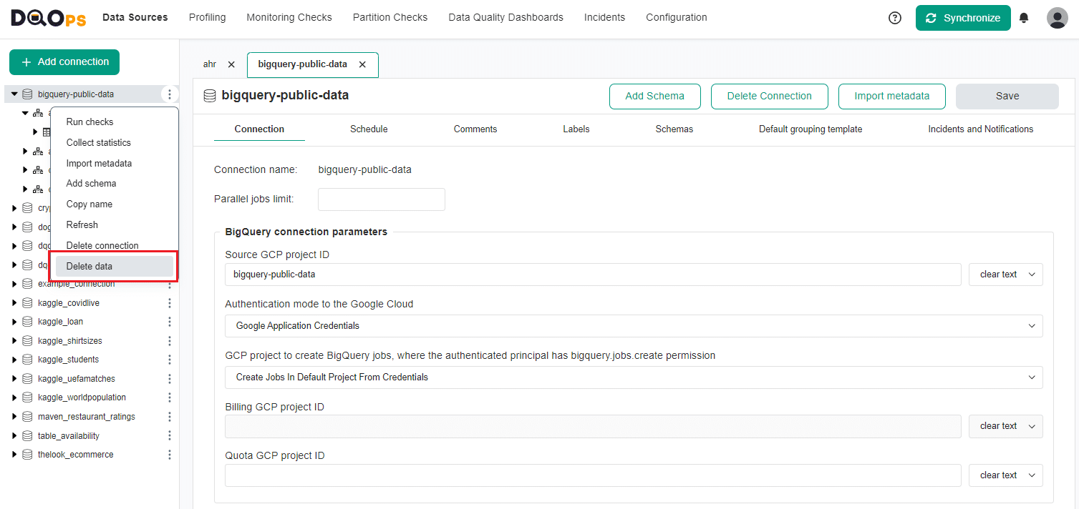
Task: Click the database icon next to thelook_ecommerce
Action: pyautogui.click(x=27, y=455)
